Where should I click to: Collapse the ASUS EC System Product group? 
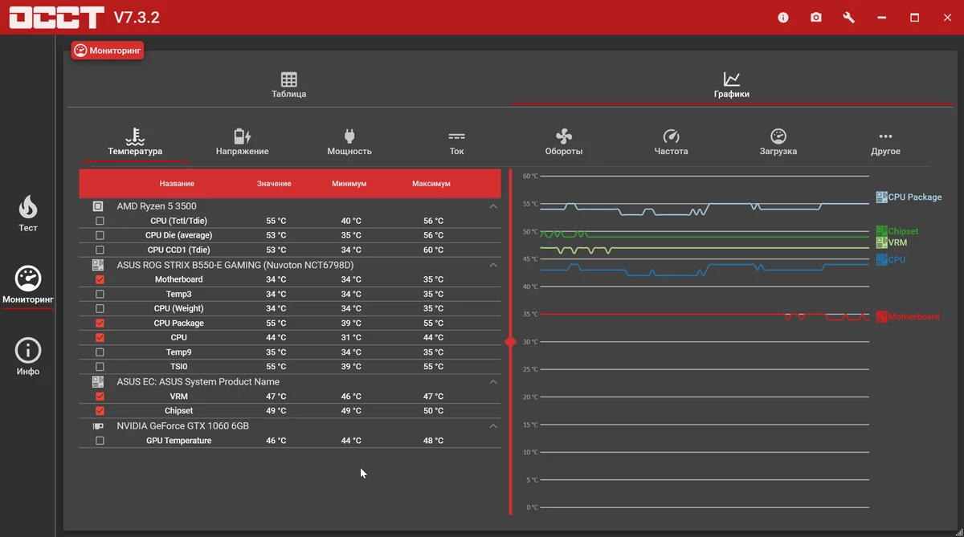point(493,382)
